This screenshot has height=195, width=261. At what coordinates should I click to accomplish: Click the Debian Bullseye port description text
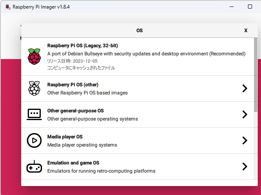pyautogui.click(x=146, y=53)
